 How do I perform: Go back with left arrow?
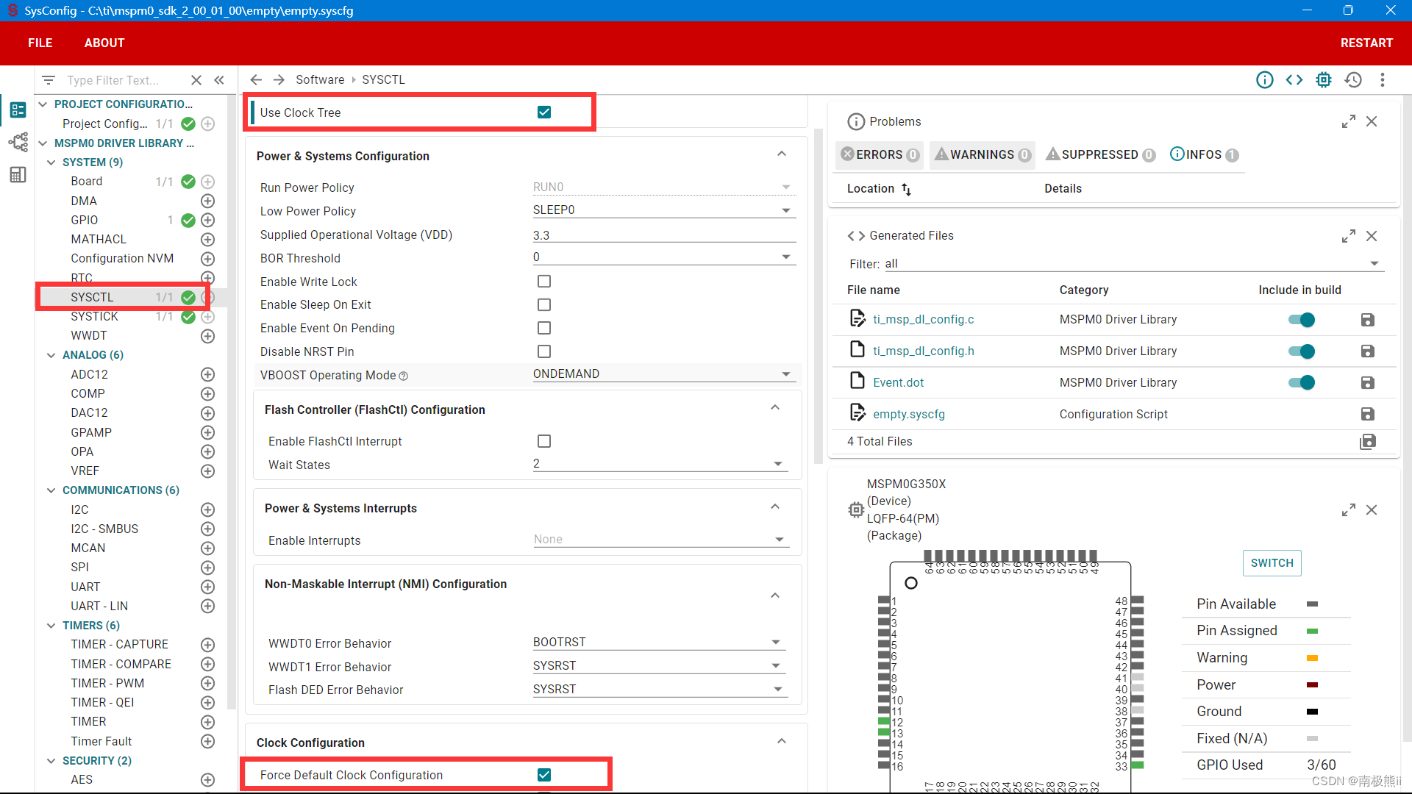pyautogui.click(x=256, y=79)
